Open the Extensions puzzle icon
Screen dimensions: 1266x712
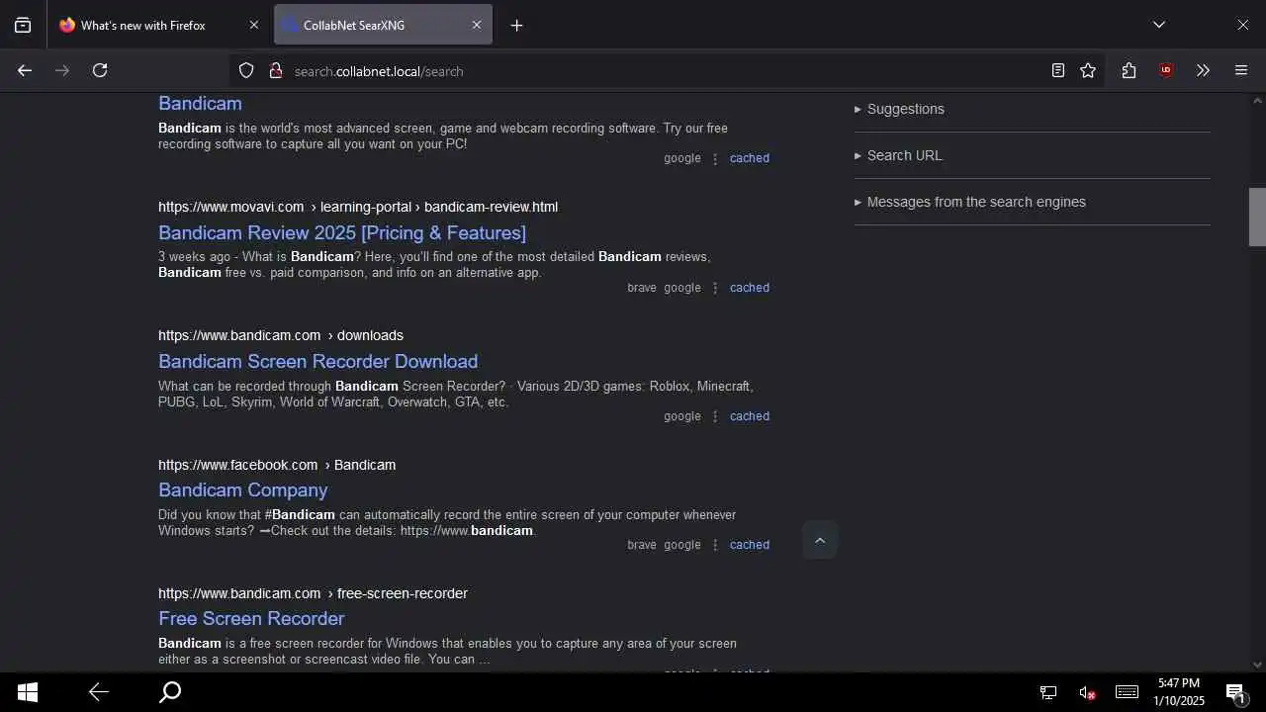pos(1129,70)
